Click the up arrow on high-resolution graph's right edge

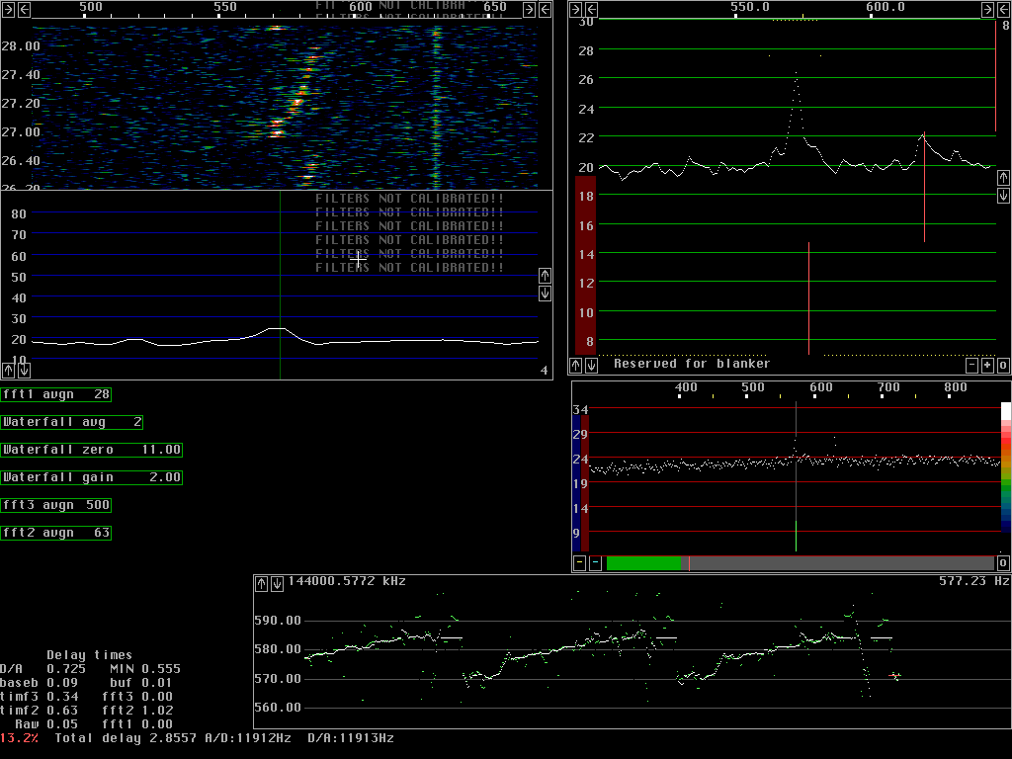pyautogui.click(x=1003, y=178)
